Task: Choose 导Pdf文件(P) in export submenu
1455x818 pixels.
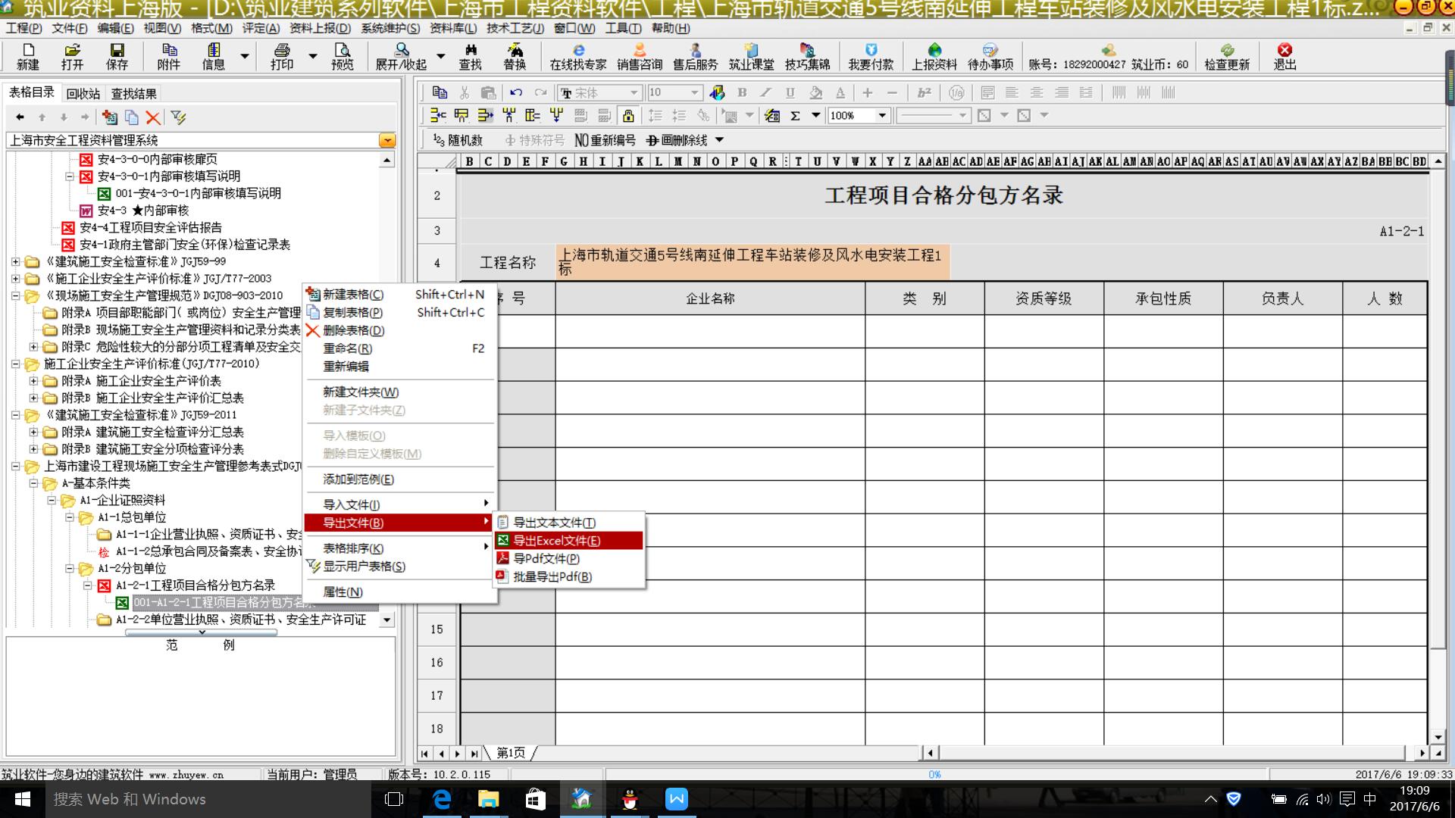Action: (546, 559)
